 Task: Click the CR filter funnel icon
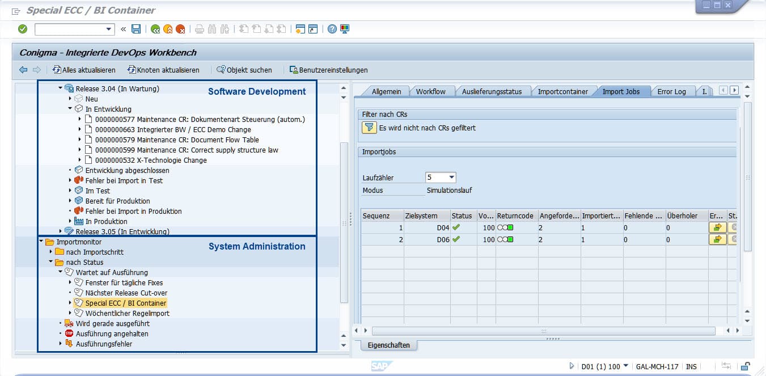(x=369, y=128)
